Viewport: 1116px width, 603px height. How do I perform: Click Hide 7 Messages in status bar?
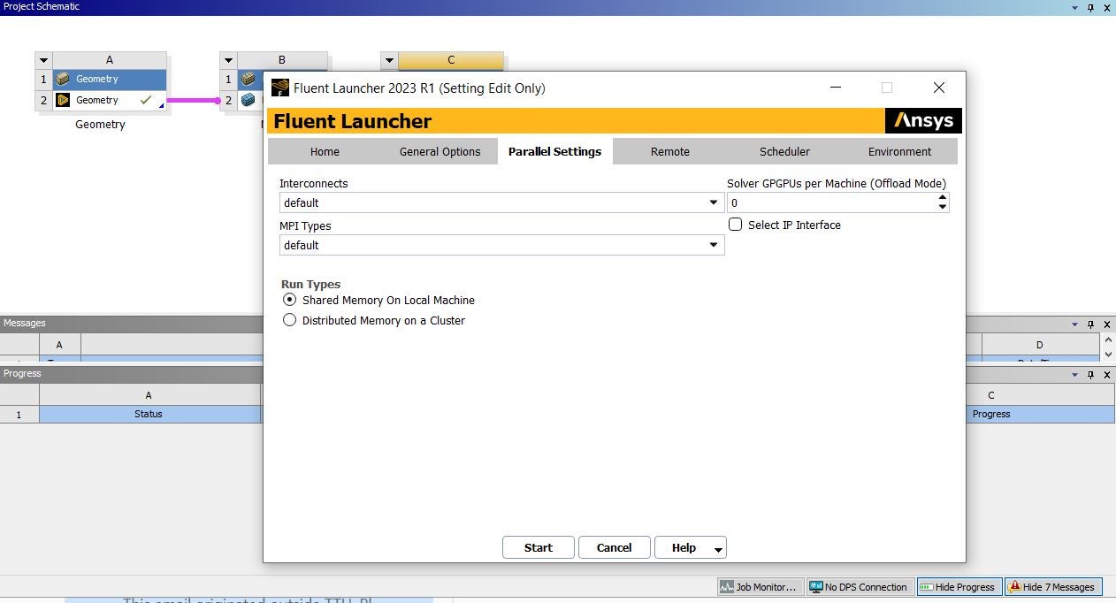(x=1052, y=587)
